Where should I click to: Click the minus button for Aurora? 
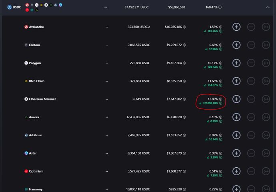point(251,117)
